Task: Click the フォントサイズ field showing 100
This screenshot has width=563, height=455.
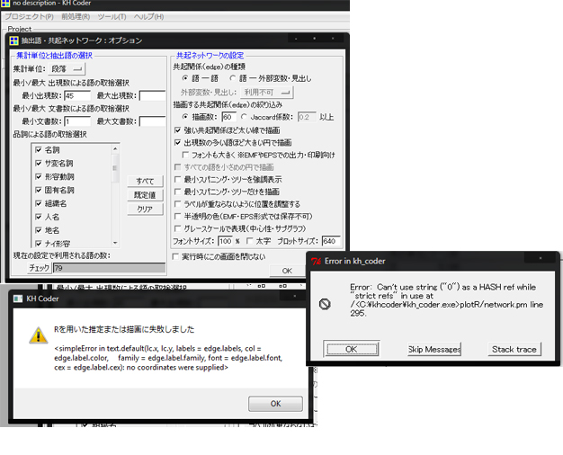Action: click(225, 241)
